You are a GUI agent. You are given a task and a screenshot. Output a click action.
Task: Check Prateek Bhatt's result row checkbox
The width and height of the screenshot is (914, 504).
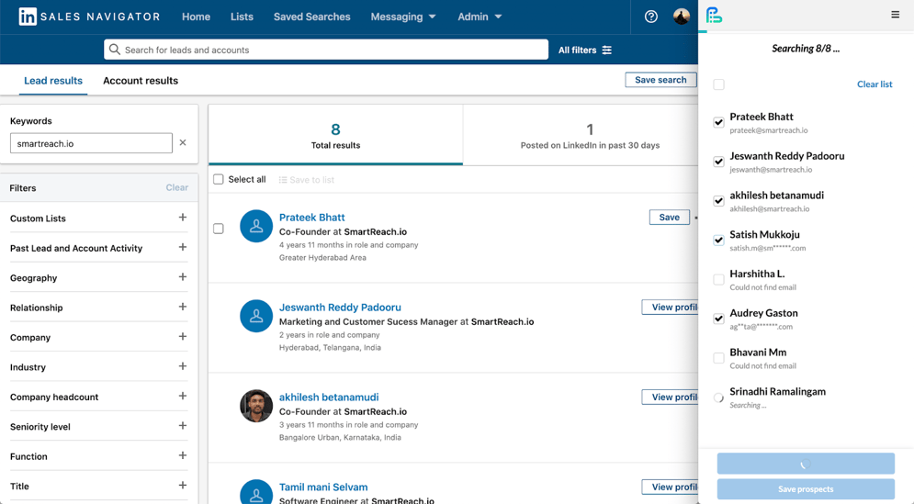click(219, 229)
